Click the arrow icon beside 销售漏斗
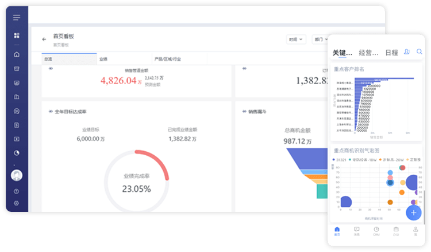 click(x=244, y=112)
